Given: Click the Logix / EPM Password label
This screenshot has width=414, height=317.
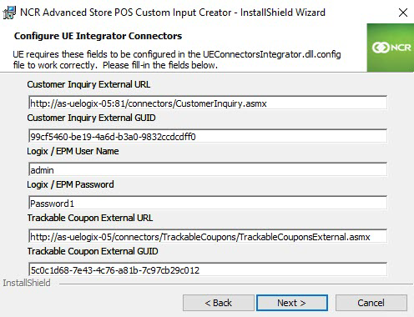Looking at the screenshot, I should click(x=70, y=184).
